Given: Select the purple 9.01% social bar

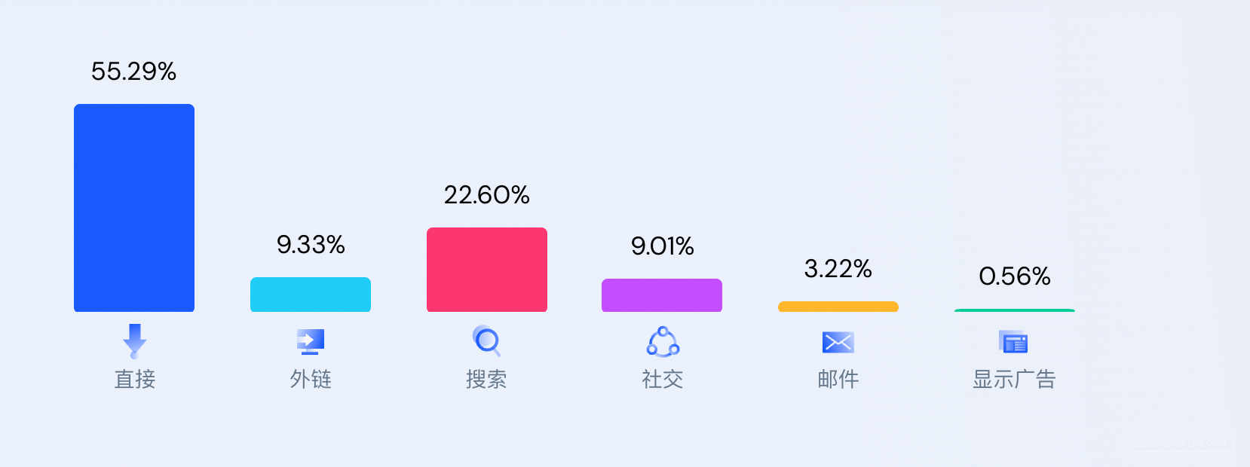Looking at the screenshot, I should click(x=662, y=295).
